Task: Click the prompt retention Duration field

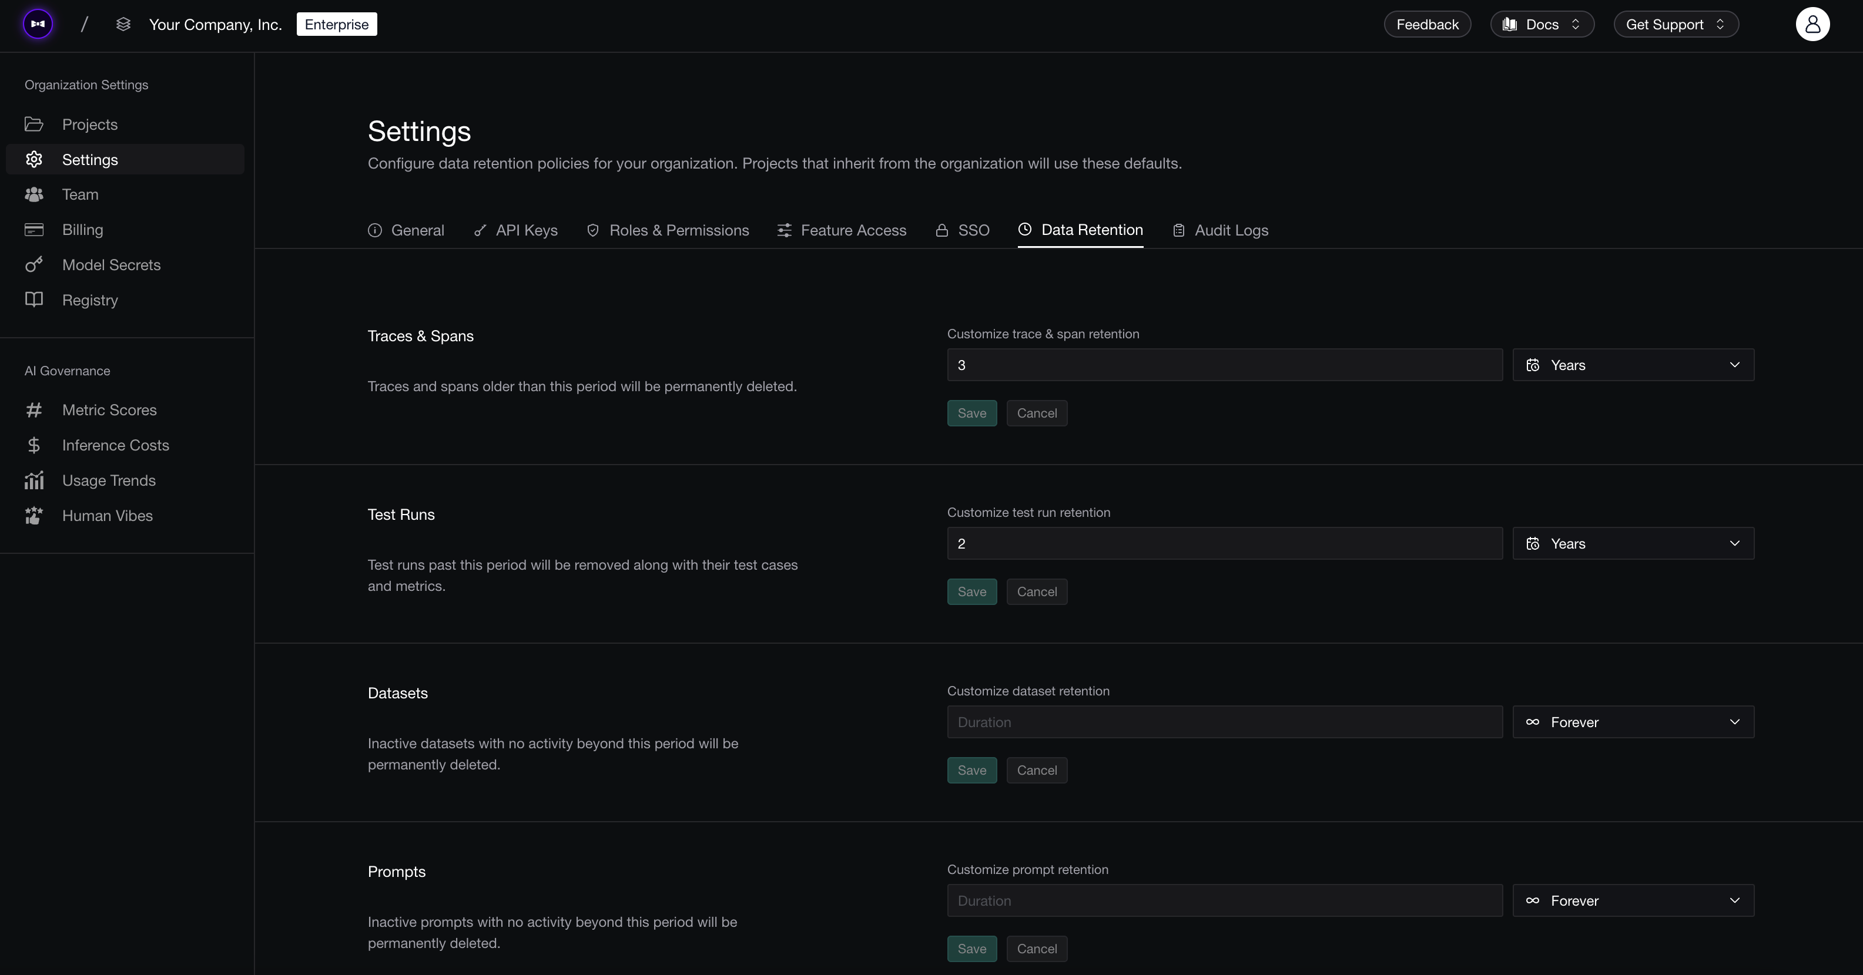Action: click(1224, 900)
